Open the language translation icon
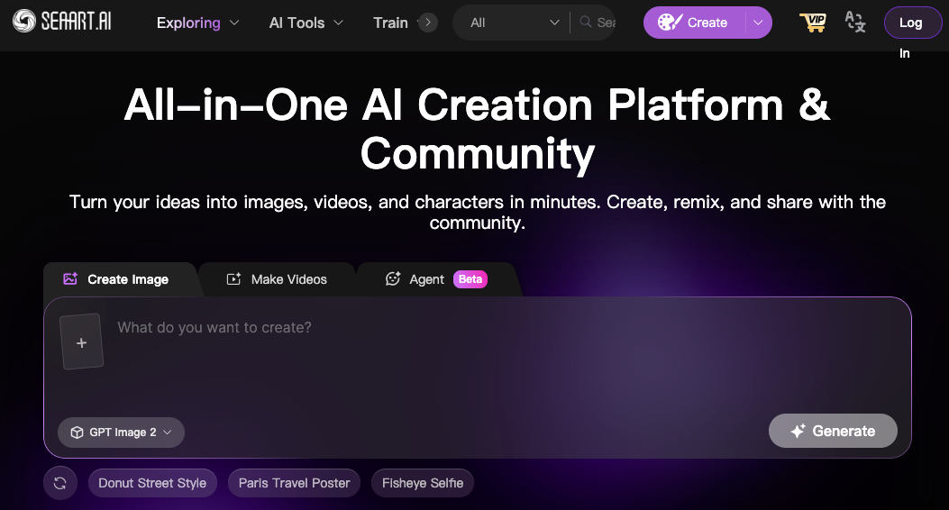Screen dimensions: 949x510 855,23
